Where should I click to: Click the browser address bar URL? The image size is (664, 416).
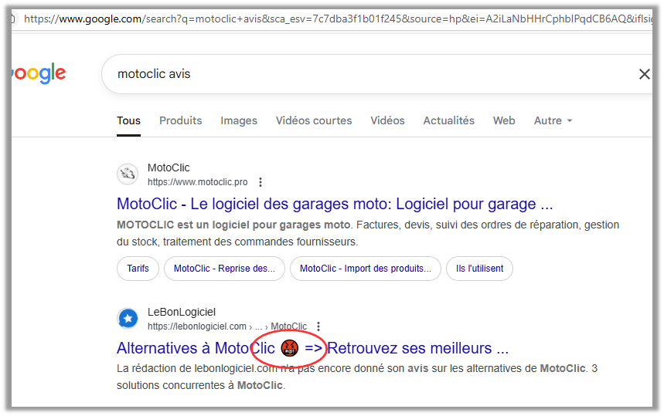[x=338, y=19]
